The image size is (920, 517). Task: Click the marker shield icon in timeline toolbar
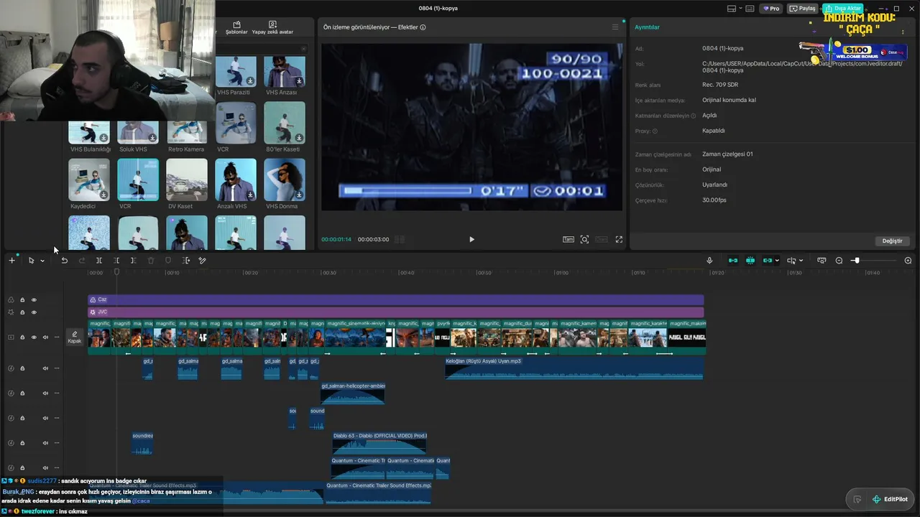point(168,261)
